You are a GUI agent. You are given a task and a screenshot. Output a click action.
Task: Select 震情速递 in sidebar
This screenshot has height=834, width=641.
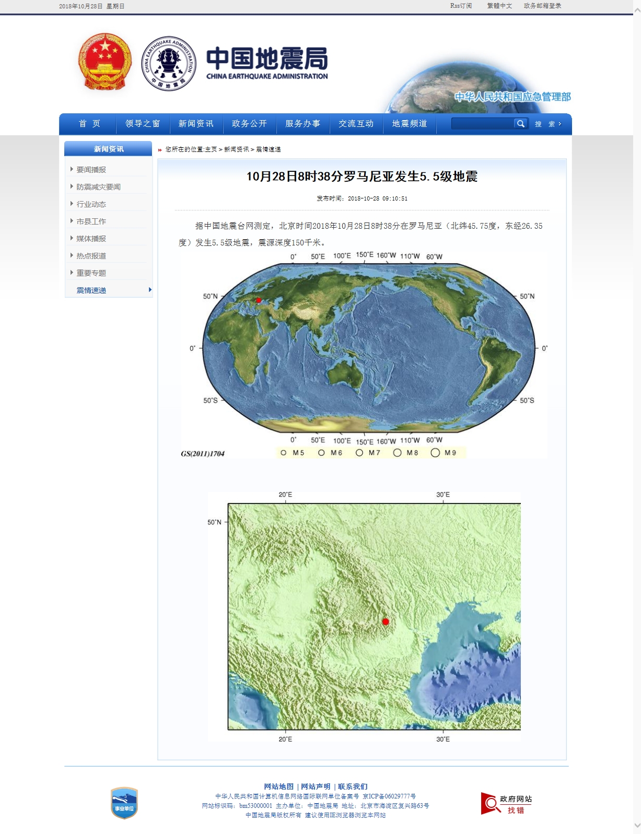click(91, 290)
